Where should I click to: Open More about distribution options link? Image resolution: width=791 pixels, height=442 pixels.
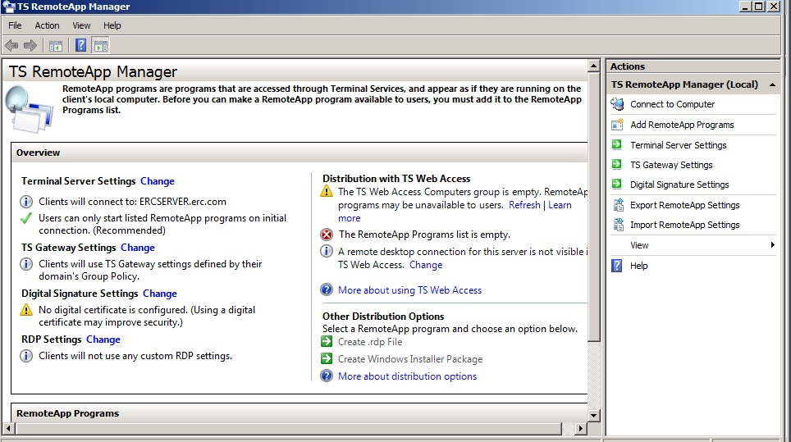tap(407, 376)
